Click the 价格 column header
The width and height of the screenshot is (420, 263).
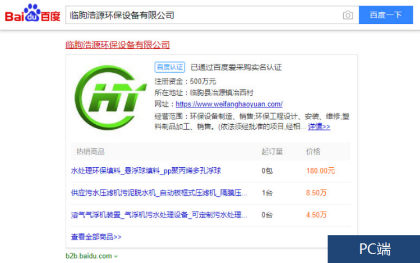tap(313, 152)
